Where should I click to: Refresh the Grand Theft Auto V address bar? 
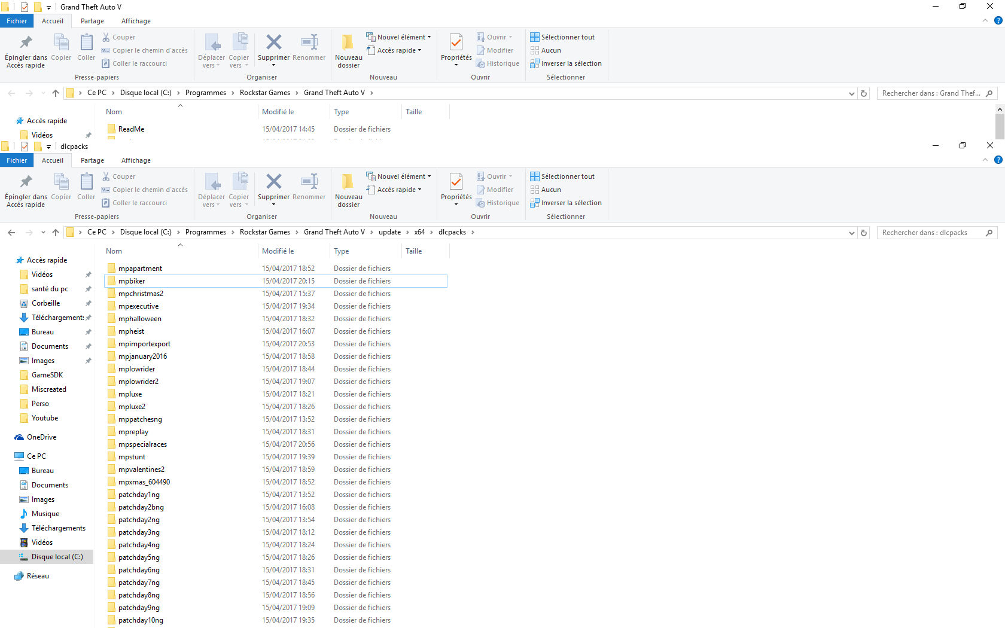[864, 93]
